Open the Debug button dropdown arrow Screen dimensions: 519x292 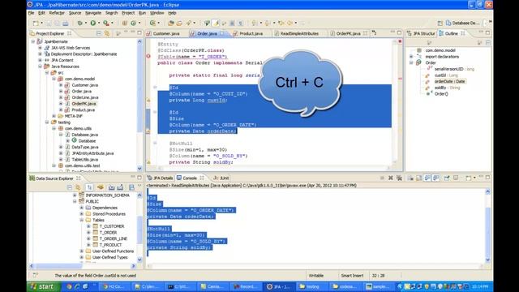tap(85, 24)
